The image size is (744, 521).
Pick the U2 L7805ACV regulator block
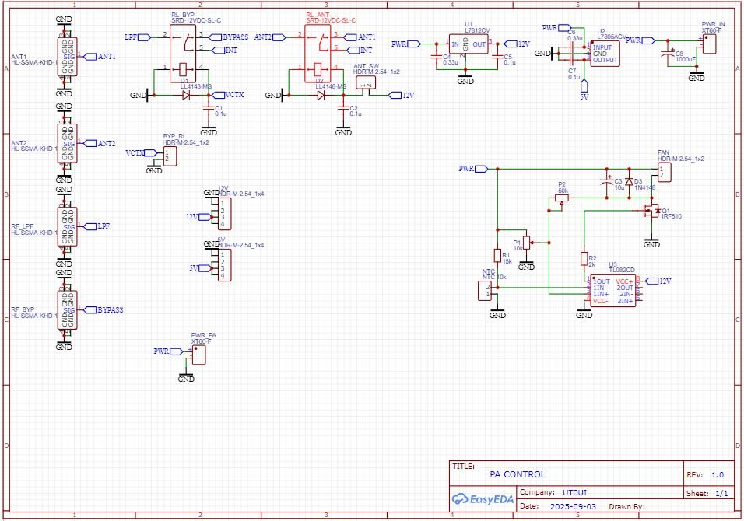[606, 54]
